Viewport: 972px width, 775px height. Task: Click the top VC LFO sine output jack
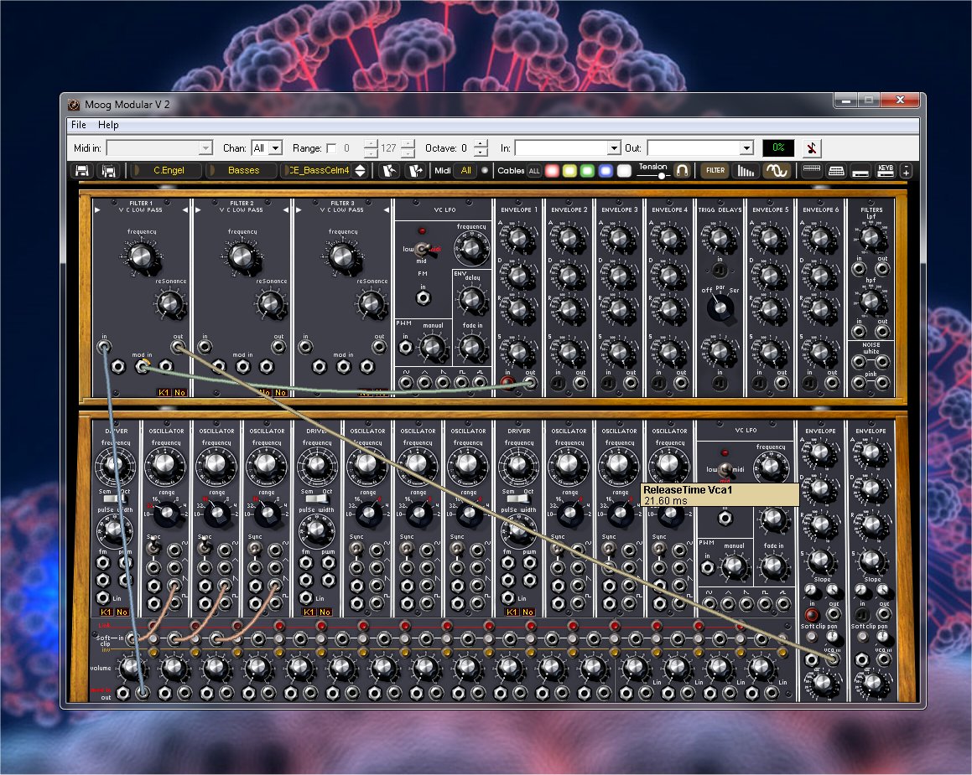click(406, 382)
